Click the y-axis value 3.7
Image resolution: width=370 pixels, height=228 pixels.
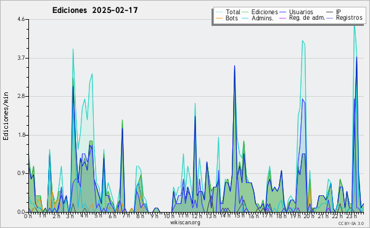tap(21, 58)
